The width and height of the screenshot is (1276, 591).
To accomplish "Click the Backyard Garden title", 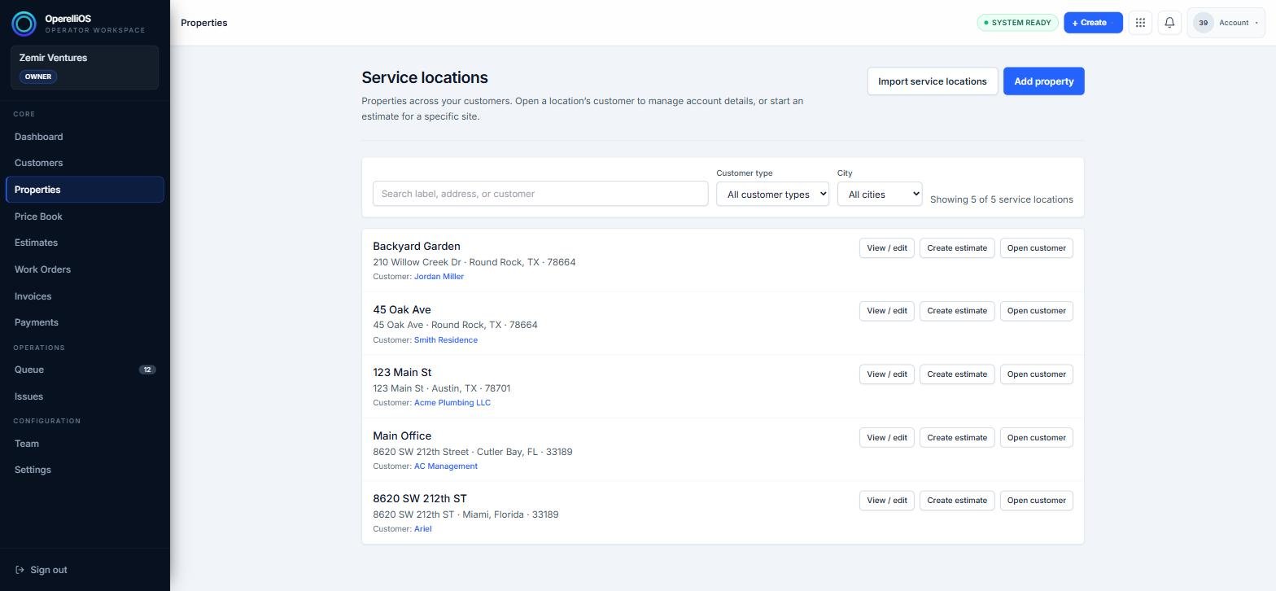I will 417,246.
